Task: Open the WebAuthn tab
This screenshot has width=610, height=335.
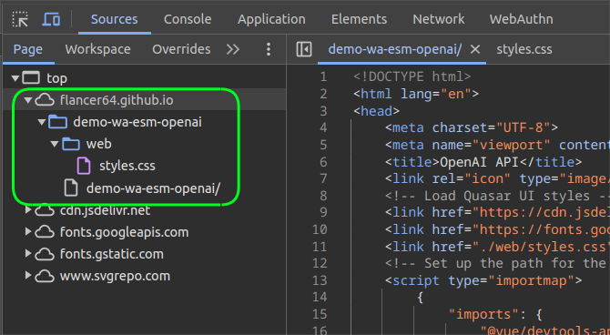Action: tap(522, 19)
